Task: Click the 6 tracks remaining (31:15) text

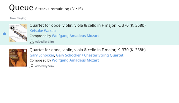Action: pyautogui.click(x=59, y=9)
